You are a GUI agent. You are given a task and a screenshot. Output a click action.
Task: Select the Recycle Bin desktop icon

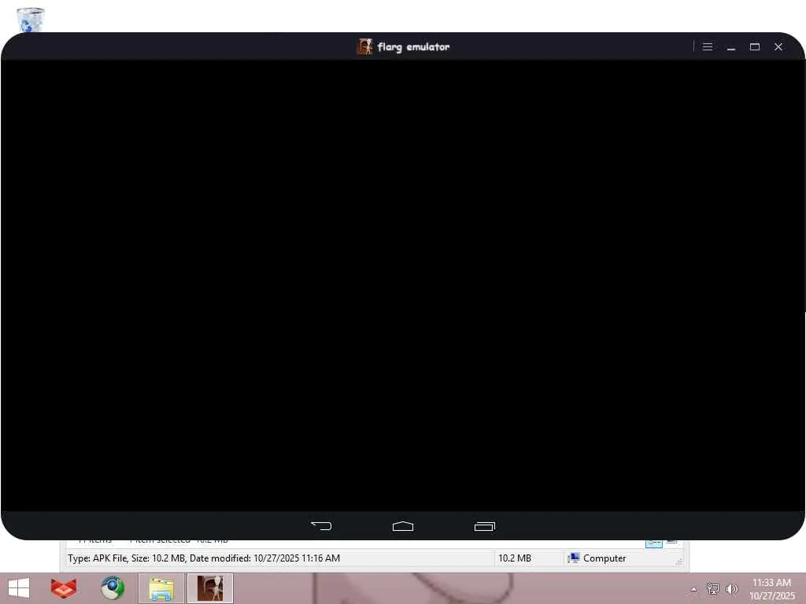coord(31,20)
